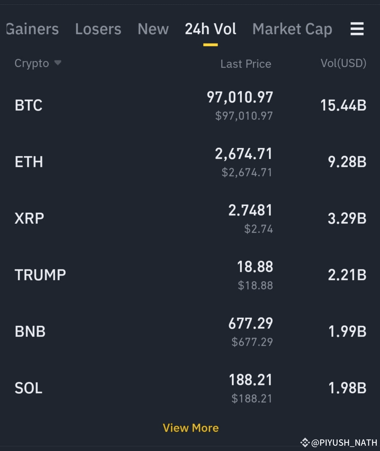Click the Binance logo watermark icon
The height and width of the screenshot is (451, 380).
pos(305,442)
